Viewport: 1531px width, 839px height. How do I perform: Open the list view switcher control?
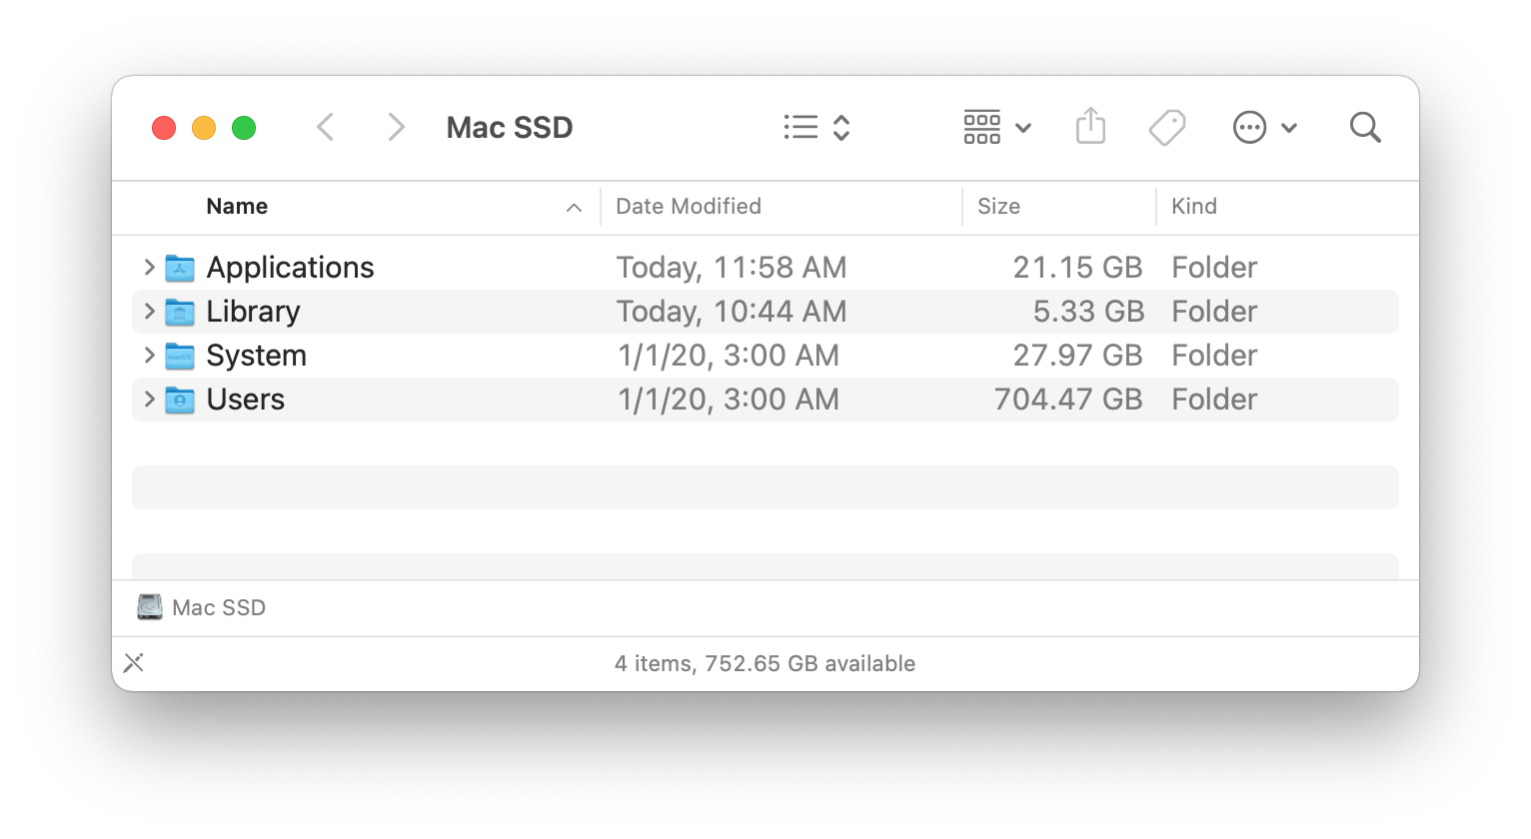(816, 127)
